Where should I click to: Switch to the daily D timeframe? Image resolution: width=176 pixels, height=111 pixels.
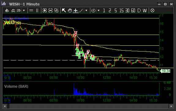tap(139, 10)
